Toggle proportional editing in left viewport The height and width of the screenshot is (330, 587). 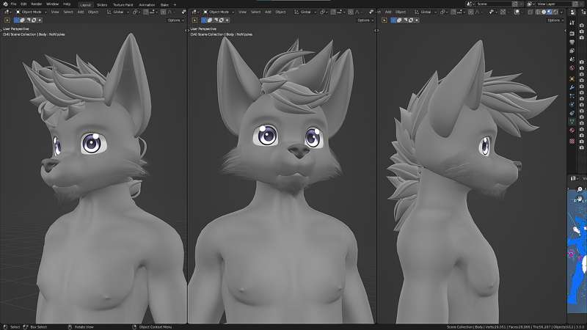[x=163, y=12]
